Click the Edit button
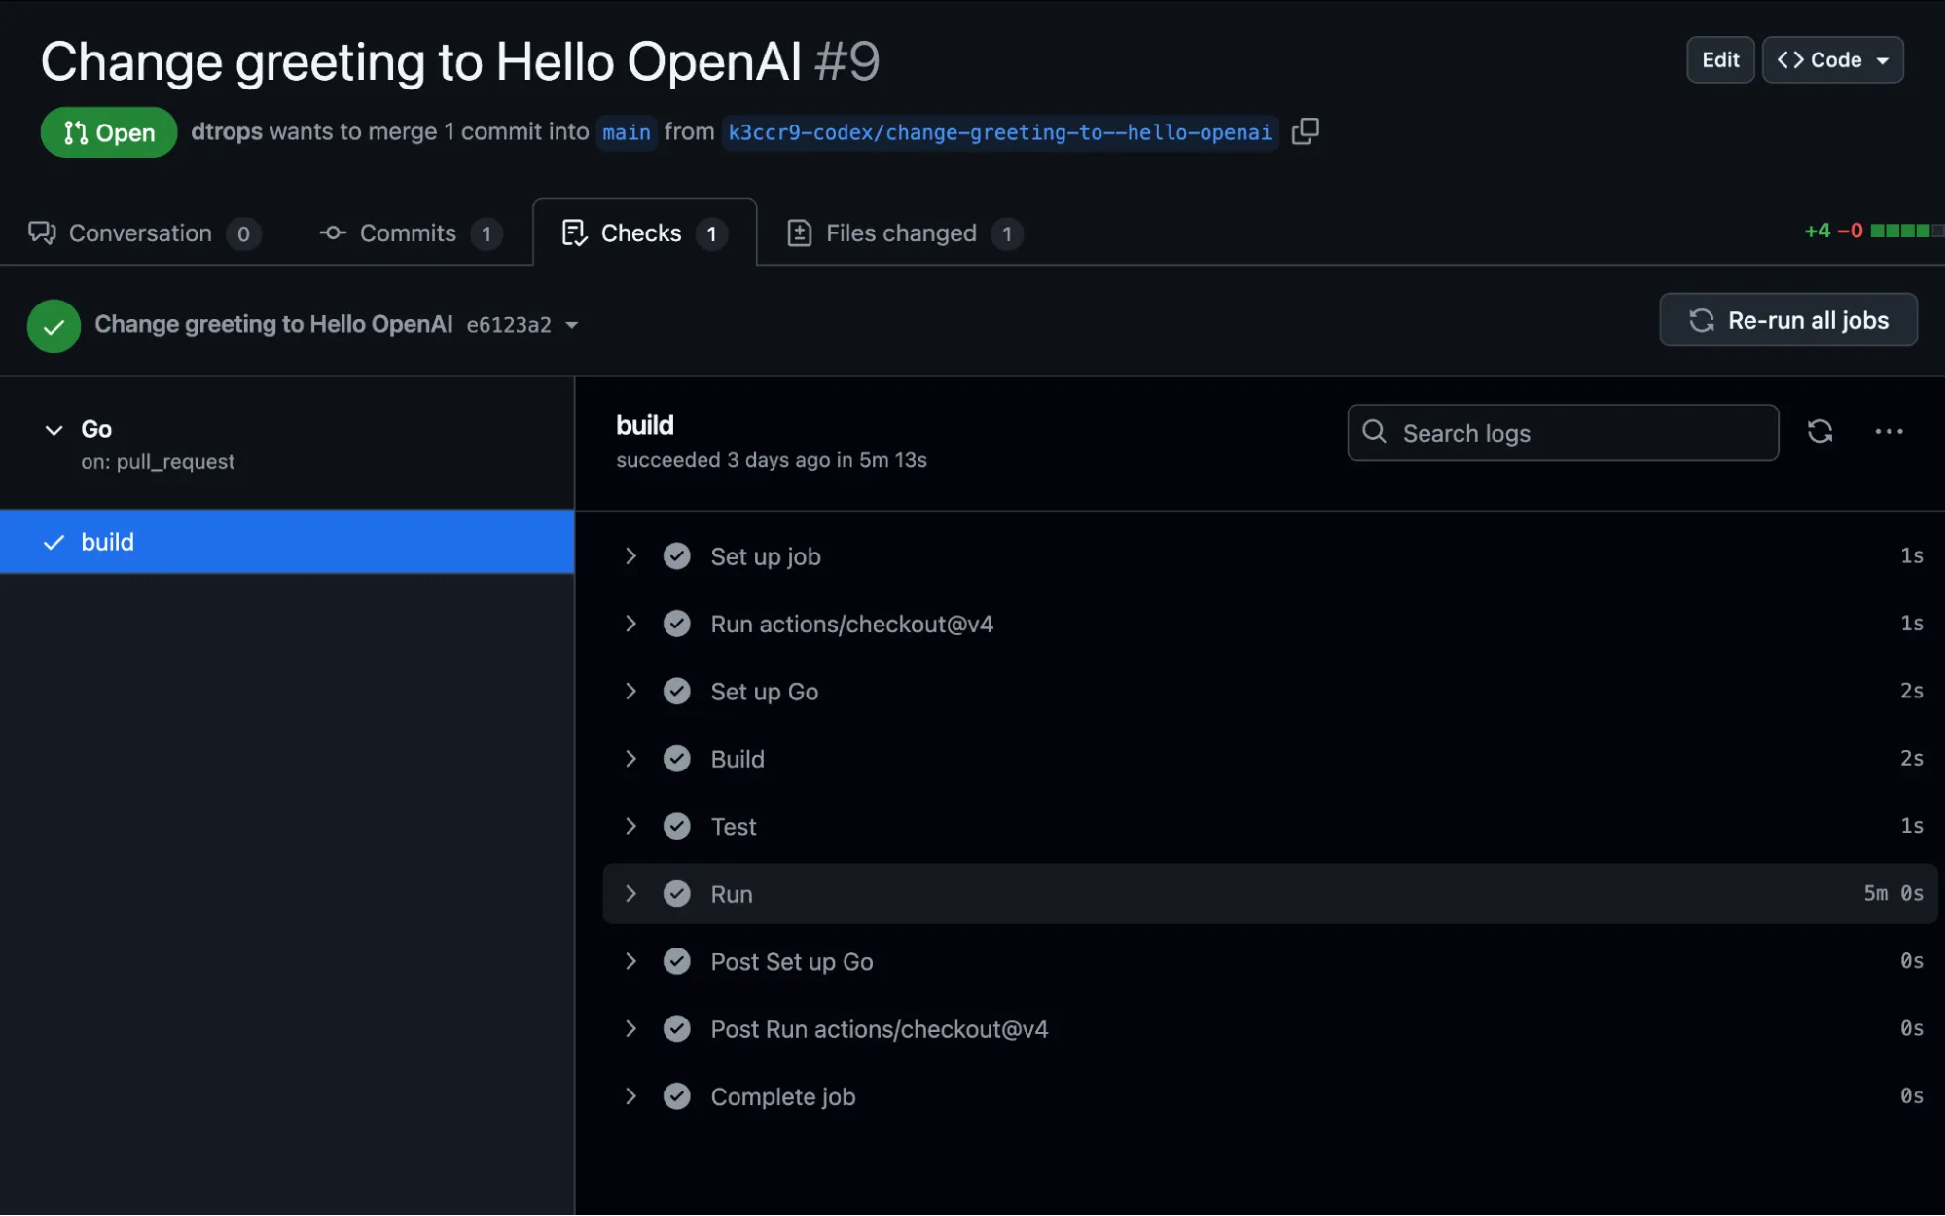This screenshot has width=1945, height=1216. coord(1719,59)
